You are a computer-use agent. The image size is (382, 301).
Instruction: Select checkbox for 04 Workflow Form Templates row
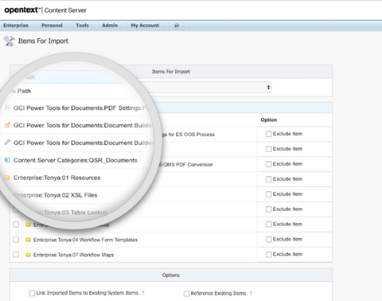(x=16, y=240)
